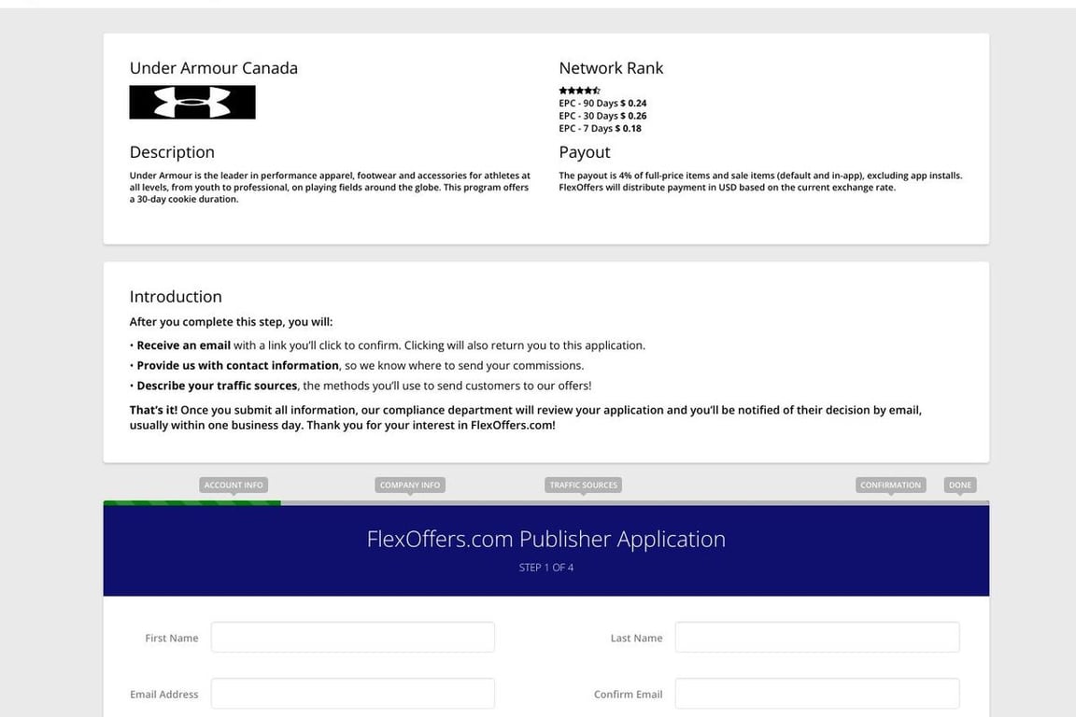Click the Done step marker
This screenshot has width=1076, height=717.
pyautogui.click(x=960, y=485)
